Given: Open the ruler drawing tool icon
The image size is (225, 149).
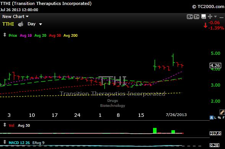Looking at the screenshot, I should click(x=222, y=112).
